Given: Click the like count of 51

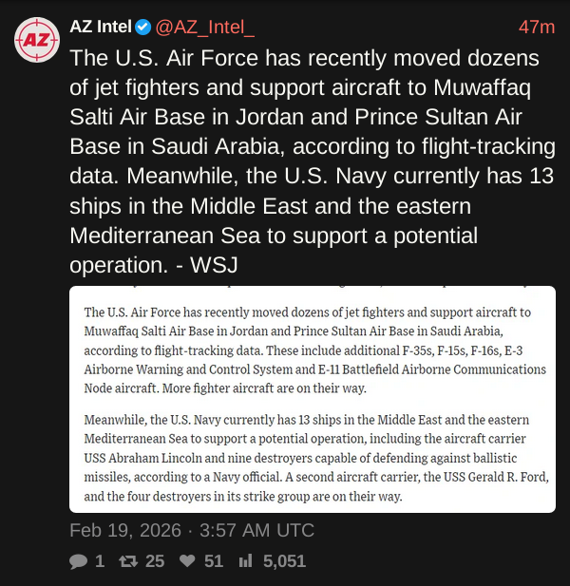Looking at the screenshot, I should coord(214,561).
